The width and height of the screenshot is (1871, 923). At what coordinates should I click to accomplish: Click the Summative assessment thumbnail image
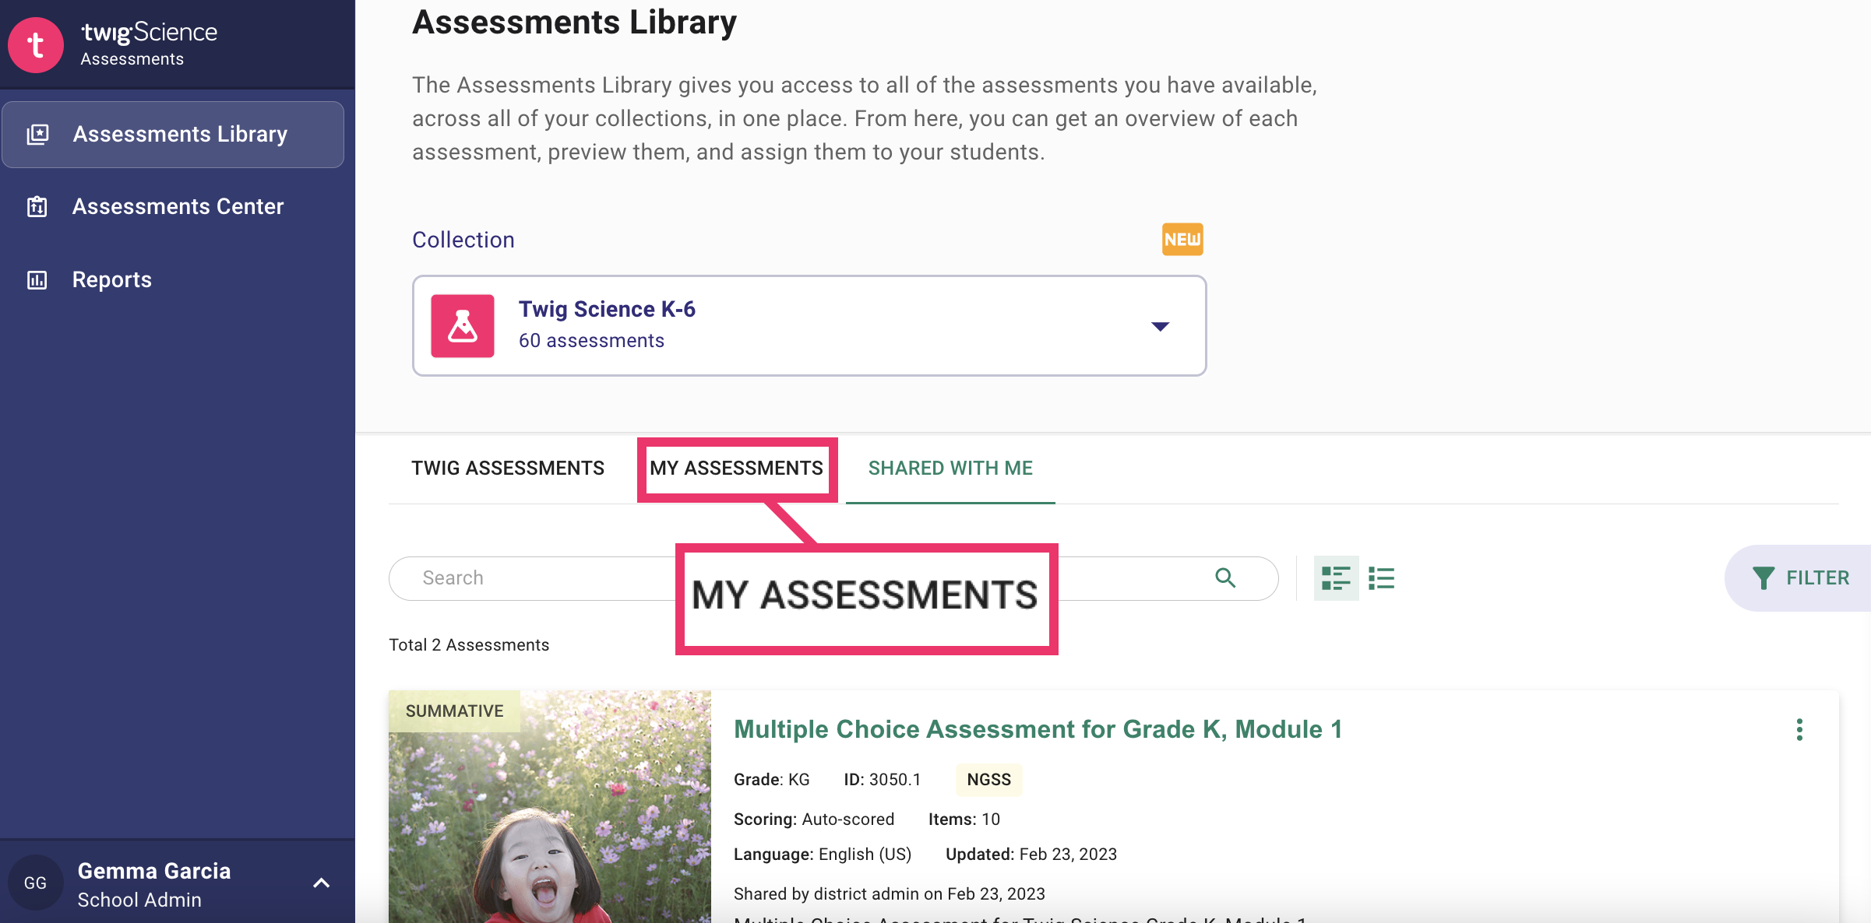click(x=550, y=807)
